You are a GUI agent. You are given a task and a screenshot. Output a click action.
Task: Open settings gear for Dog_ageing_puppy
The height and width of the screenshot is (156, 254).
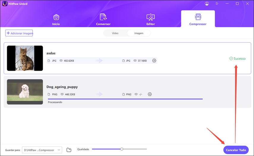pos(150,94)
